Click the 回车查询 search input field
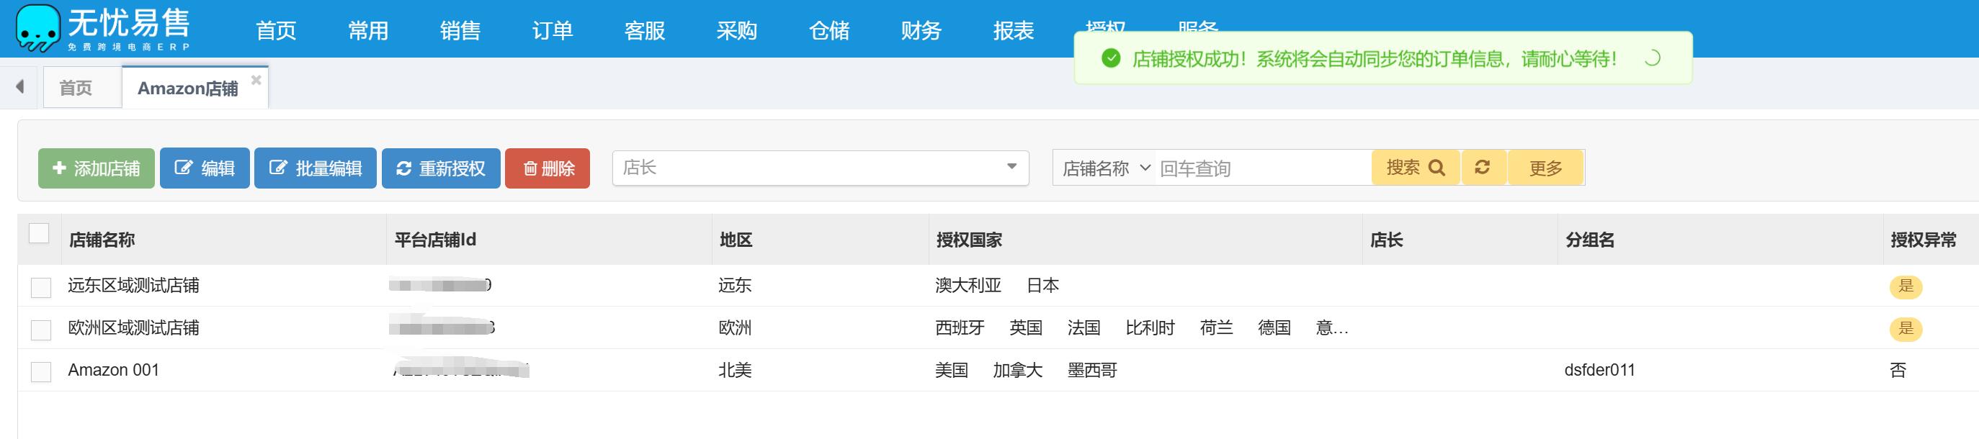 1261,168
